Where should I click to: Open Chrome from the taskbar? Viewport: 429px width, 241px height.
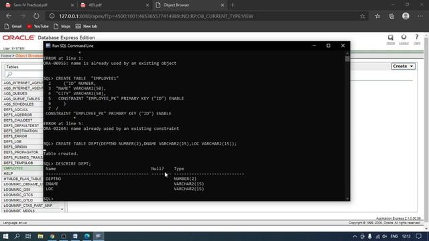point(52,236)
